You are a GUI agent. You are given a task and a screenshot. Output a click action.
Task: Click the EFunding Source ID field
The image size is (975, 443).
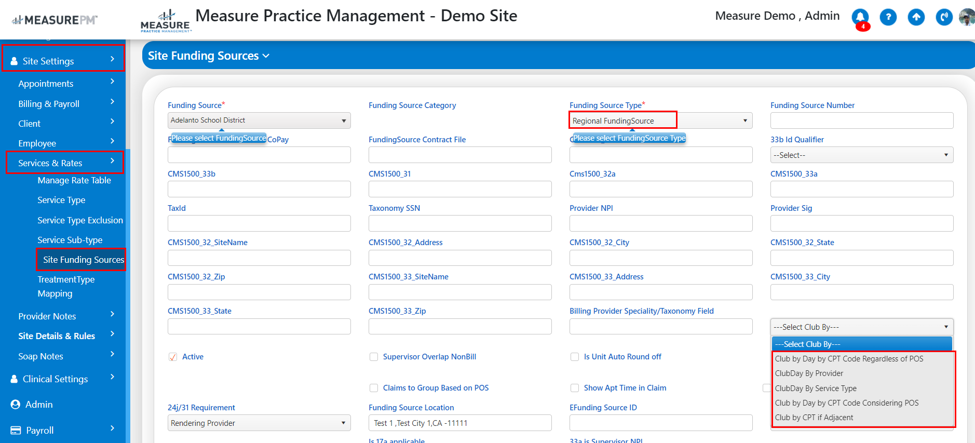[x=661, y=423]
